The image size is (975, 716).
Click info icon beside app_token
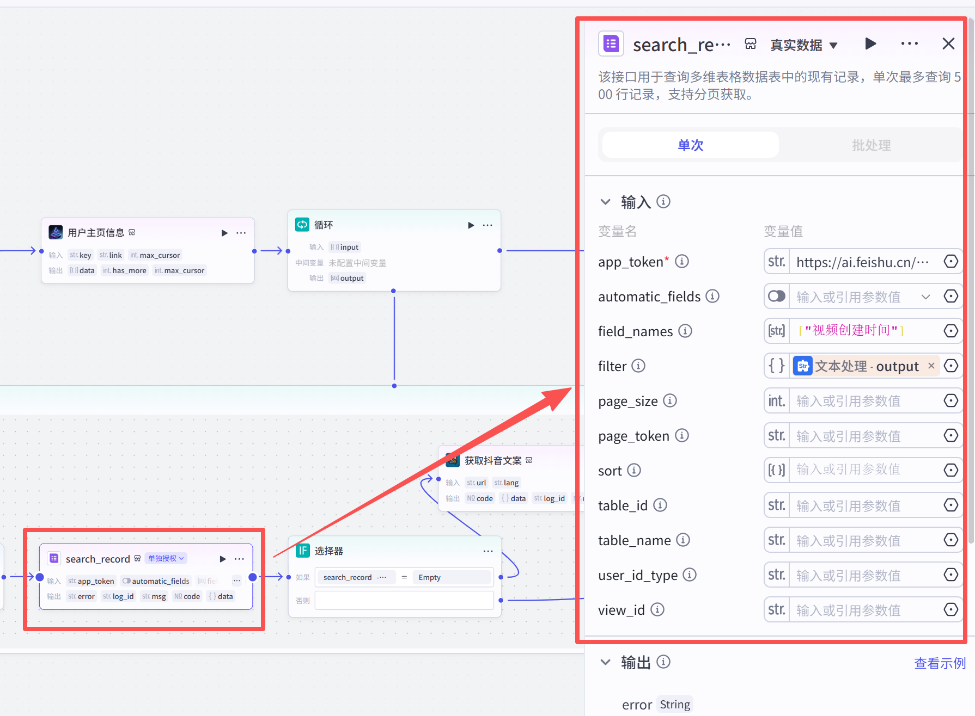(x=682, y=262)
